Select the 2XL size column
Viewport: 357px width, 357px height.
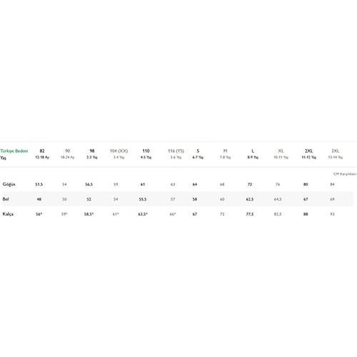coord(309,151)
